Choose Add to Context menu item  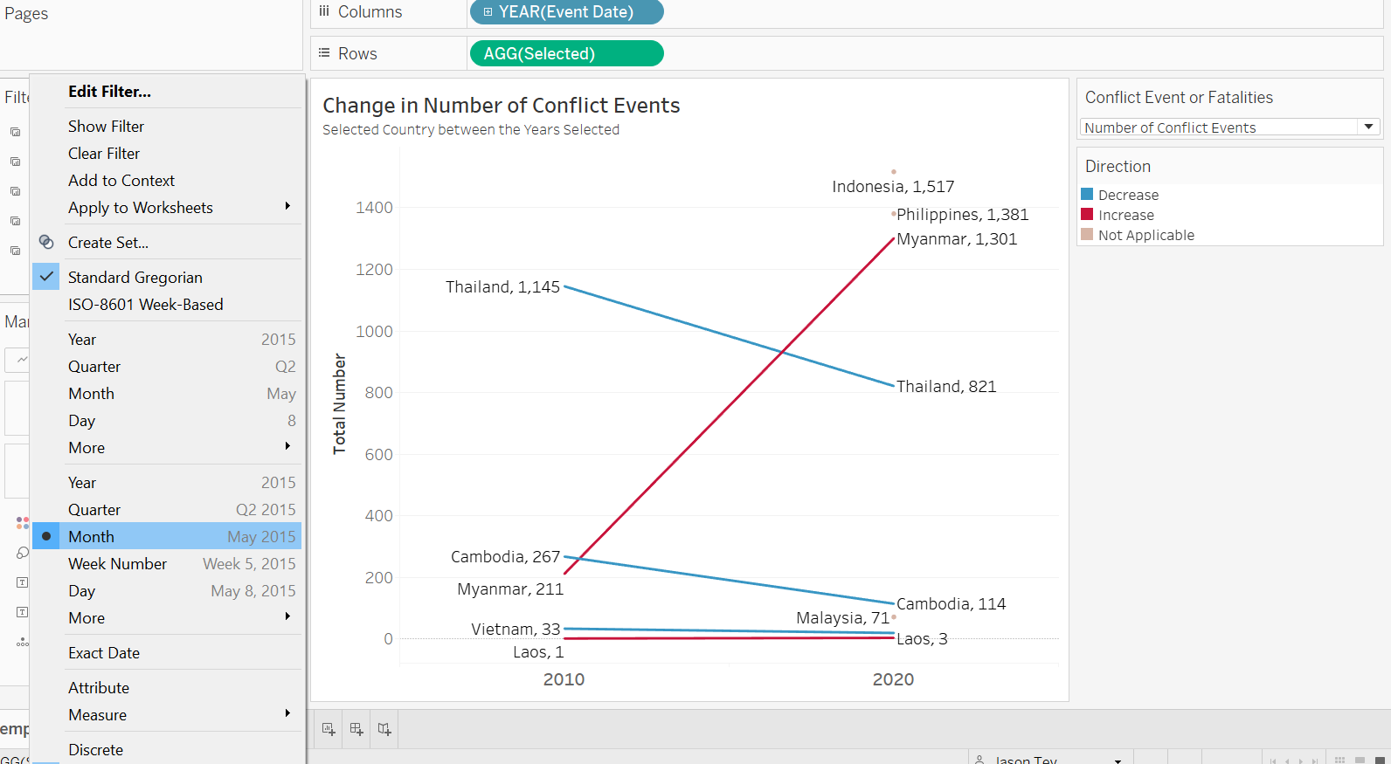[x=121, y=181]
